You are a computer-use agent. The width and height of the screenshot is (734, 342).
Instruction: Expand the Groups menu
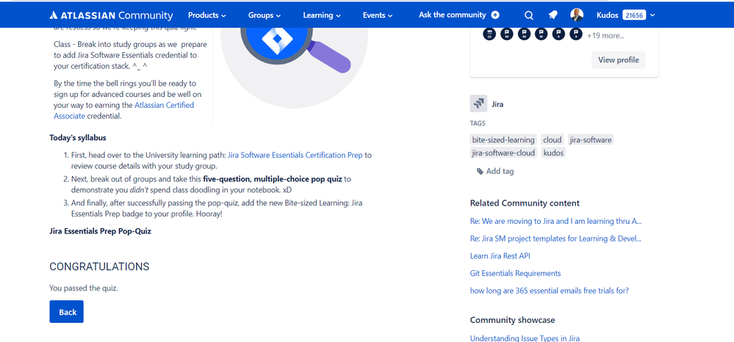(x=265, y=15)
